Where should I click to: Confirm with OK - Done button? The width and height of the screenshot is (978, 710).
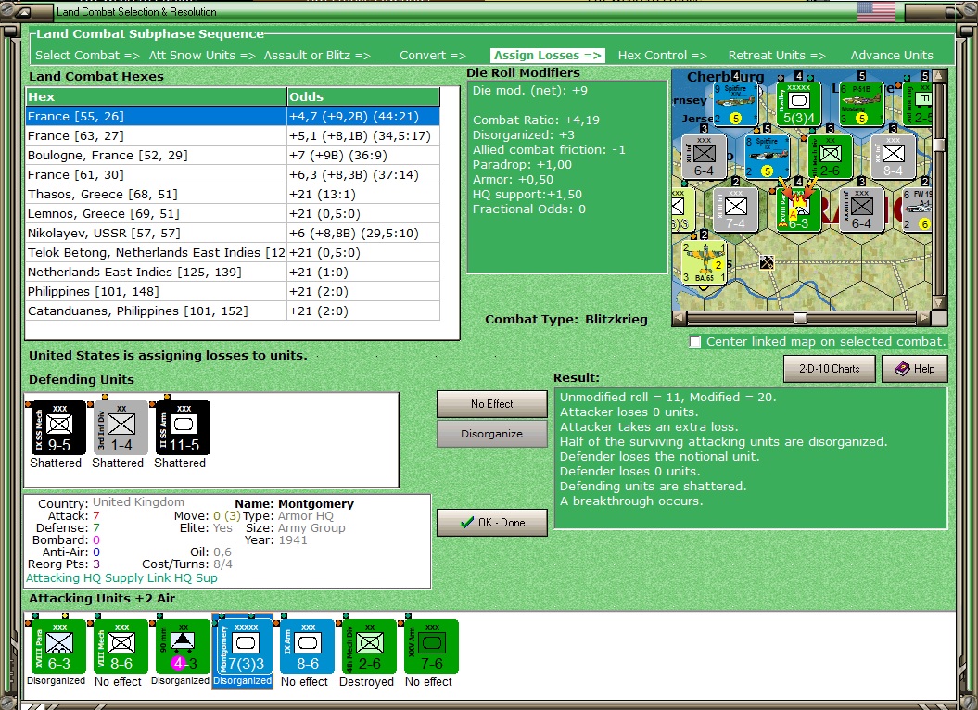point(492,523)
